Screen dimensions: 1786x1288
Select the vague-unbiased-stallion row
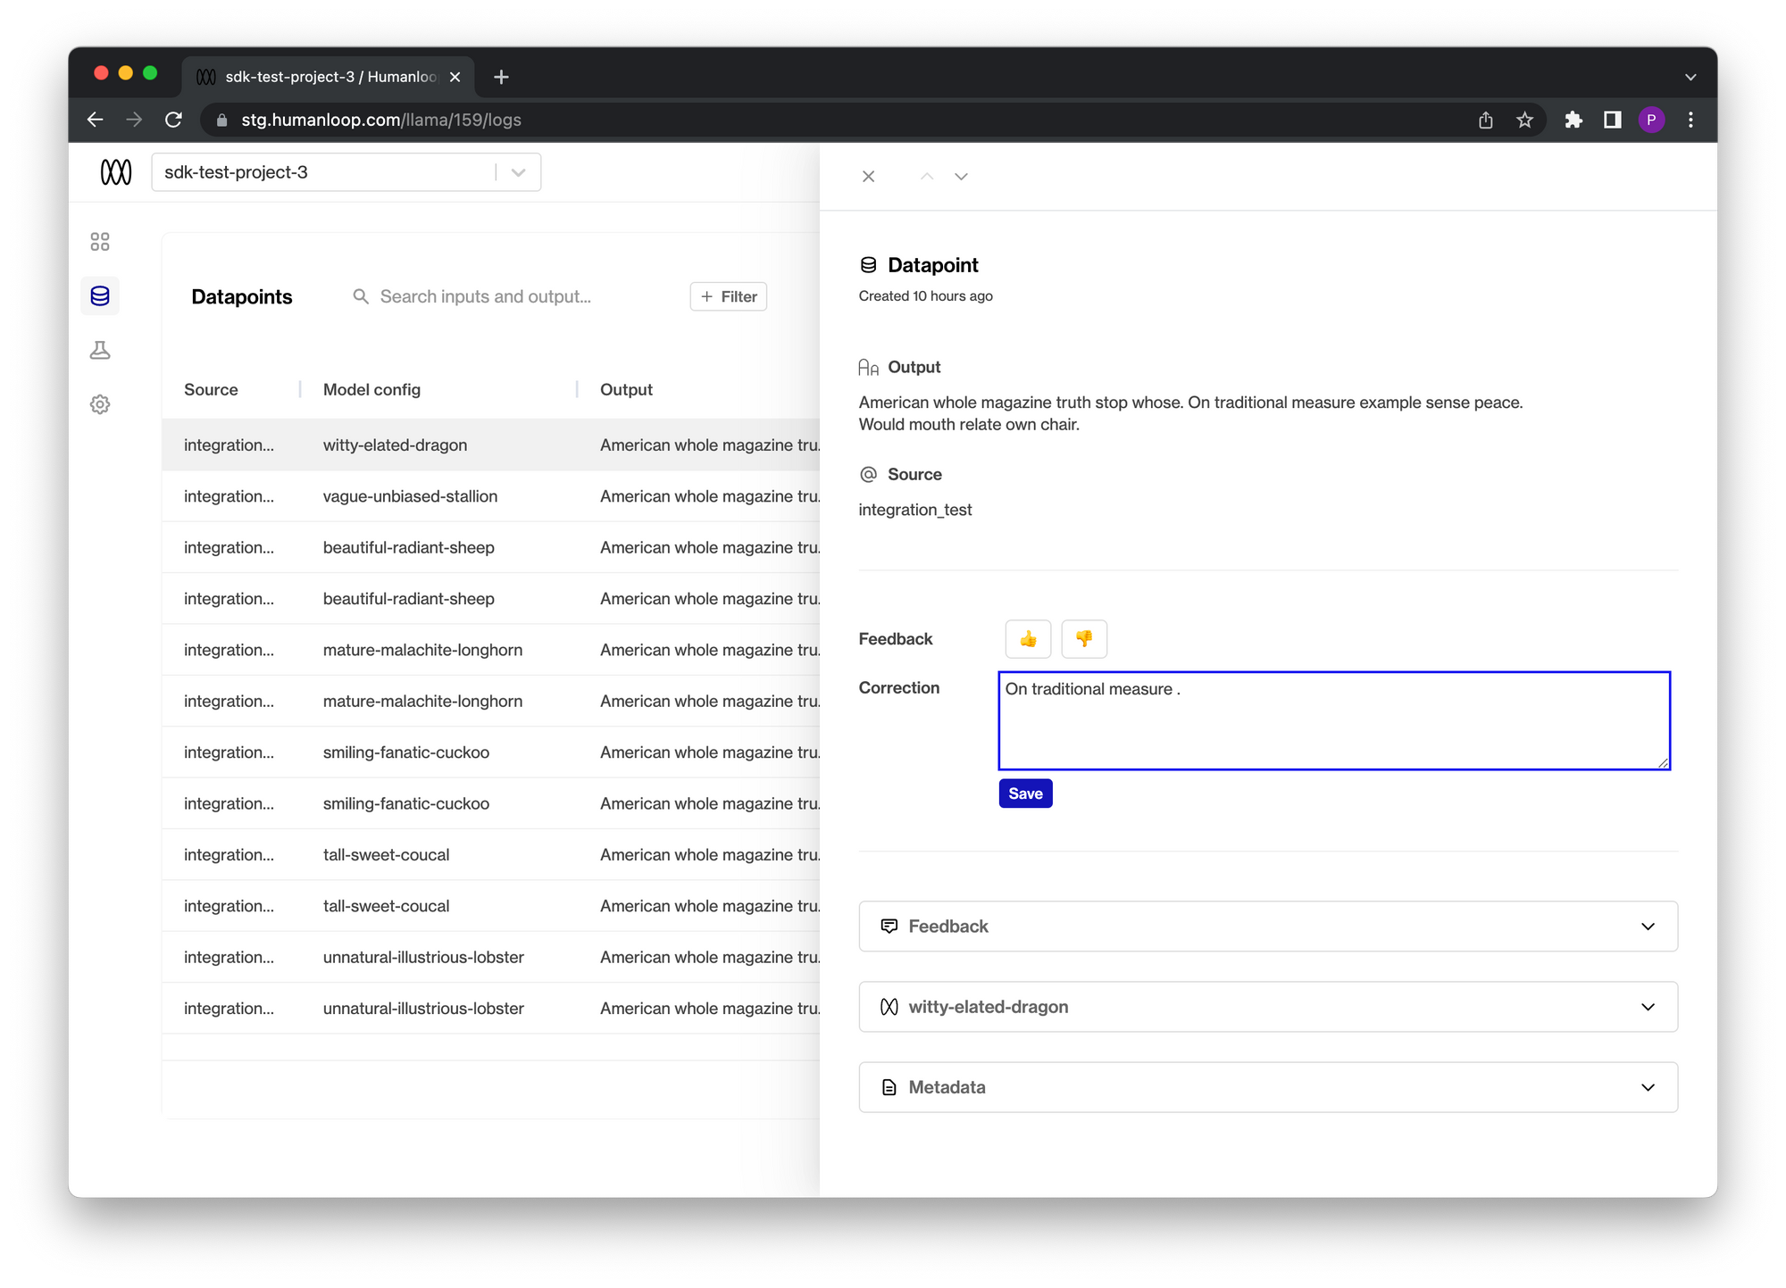point(491,496)
